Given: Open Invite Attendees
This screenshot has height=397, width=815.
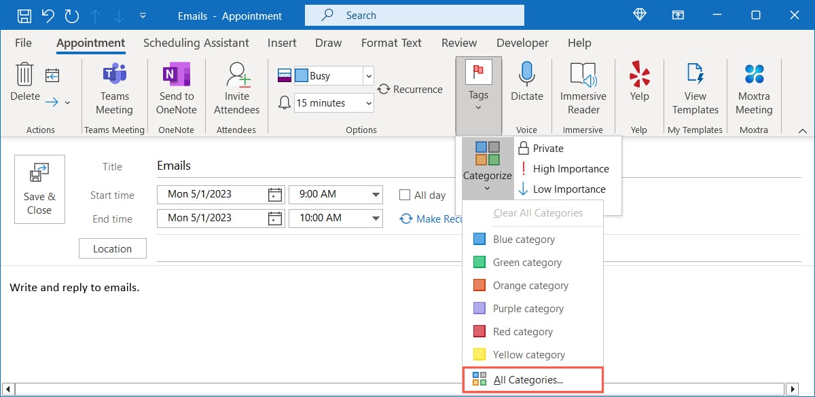Looking at the screenshot, I should coord(236,89).
